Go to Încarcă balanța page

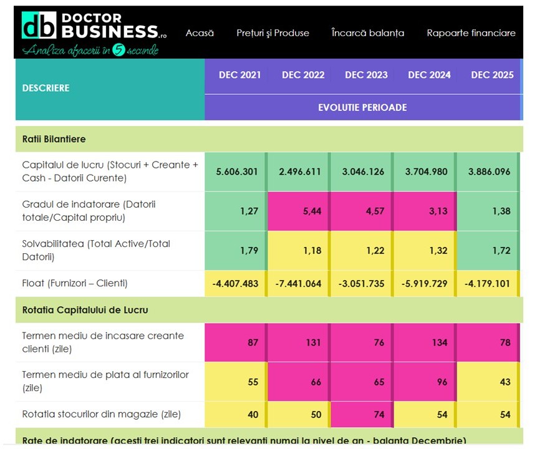coord(367,33)
